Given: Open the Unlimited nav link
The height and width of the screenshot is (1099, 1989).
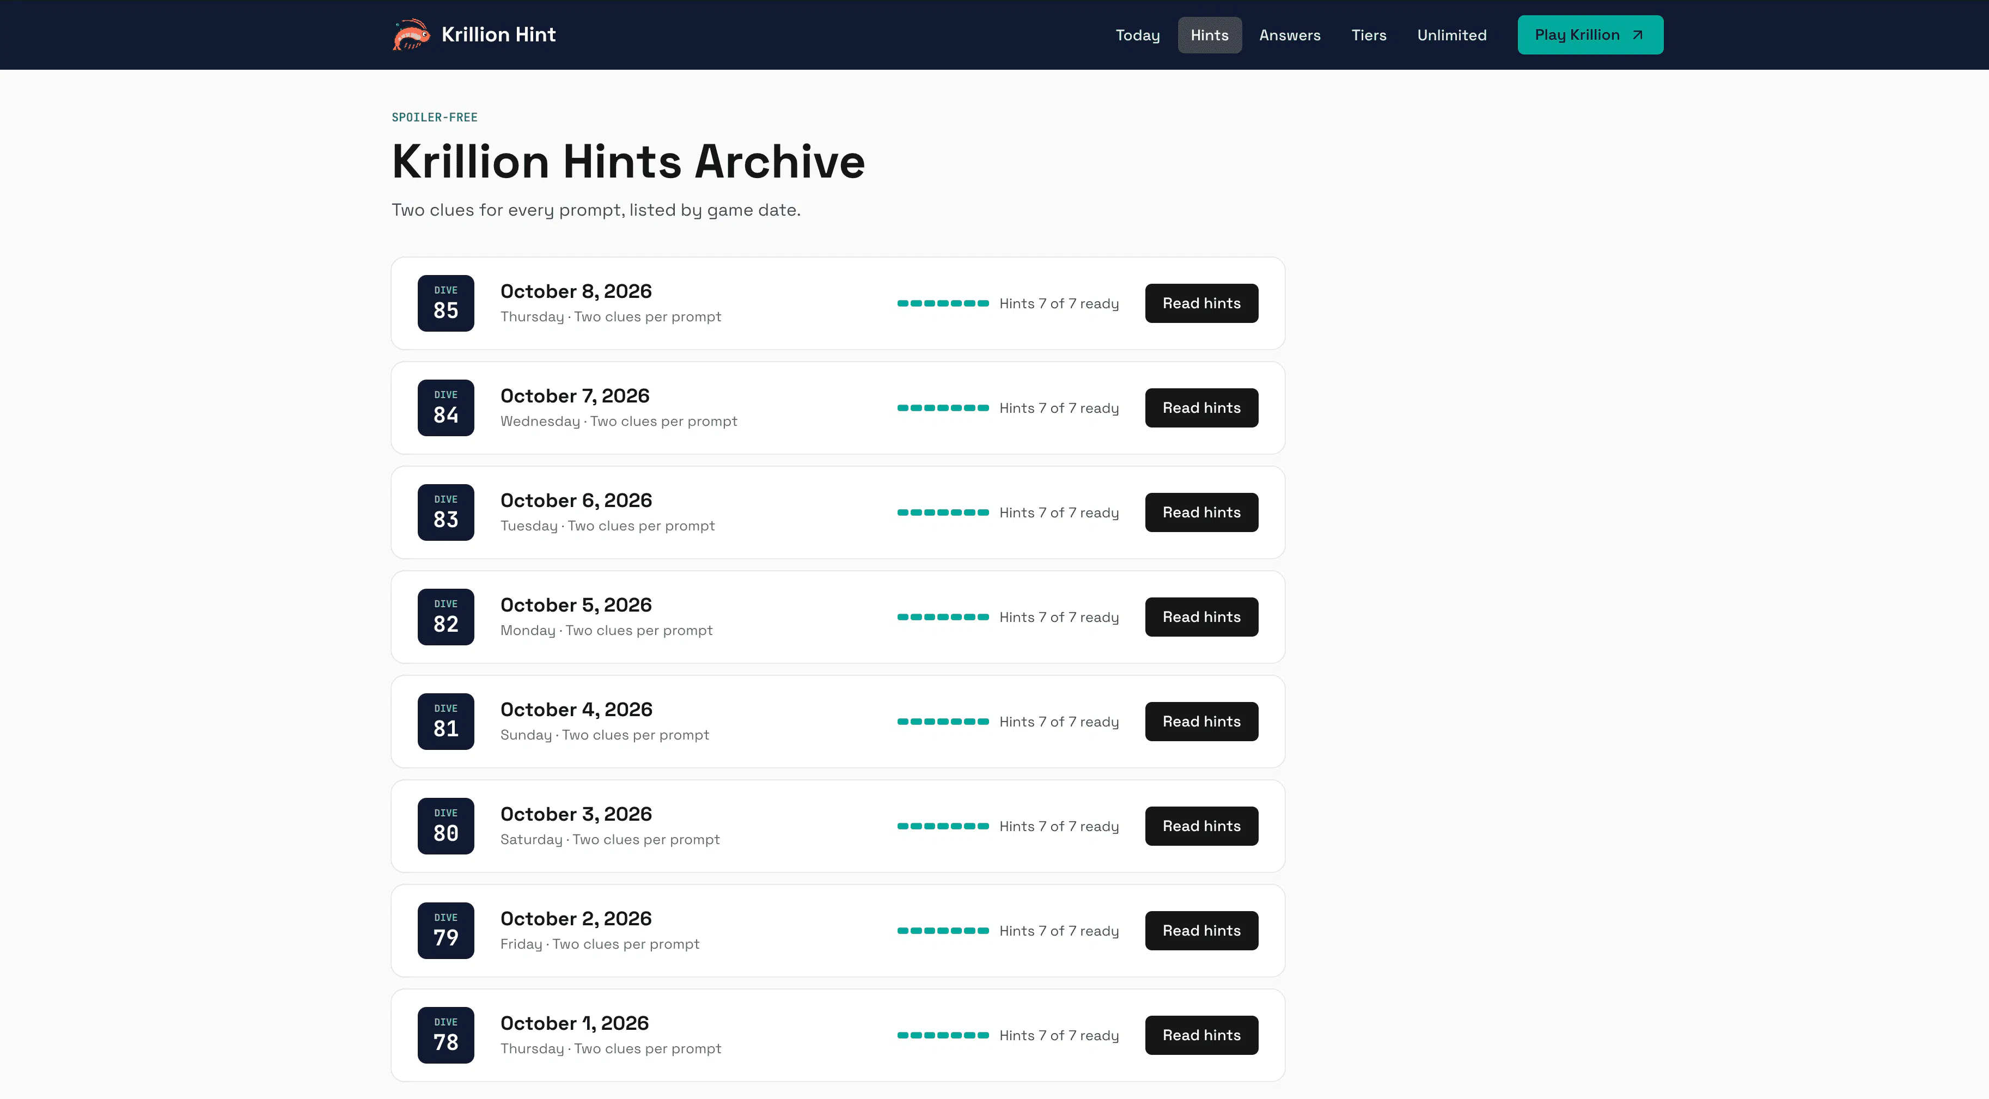Looking at the screenshot, I should [1451, 35].
